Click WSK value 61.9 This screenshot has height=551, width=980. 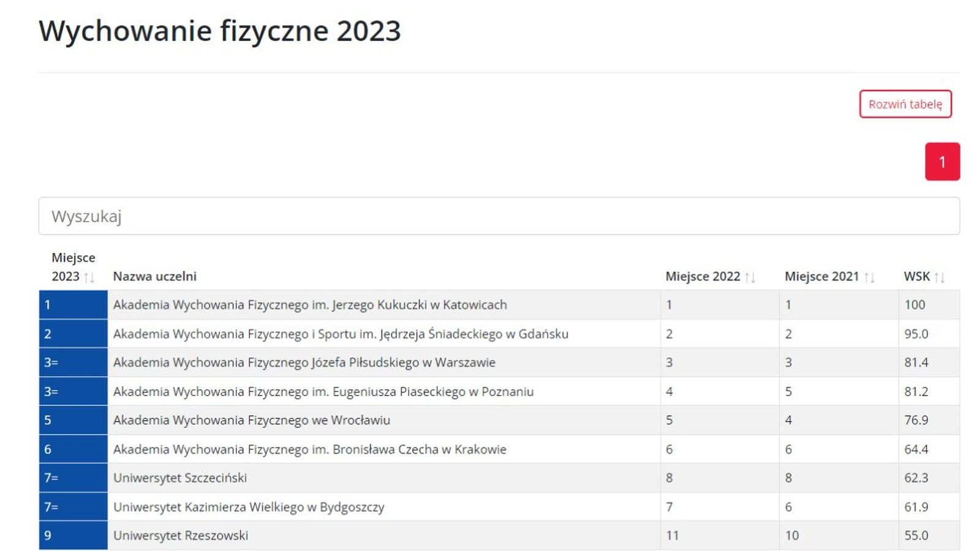pos(916,507)
